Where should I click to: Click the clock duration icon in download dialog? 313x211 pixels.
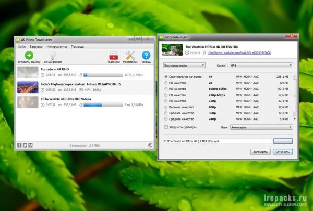187,52
